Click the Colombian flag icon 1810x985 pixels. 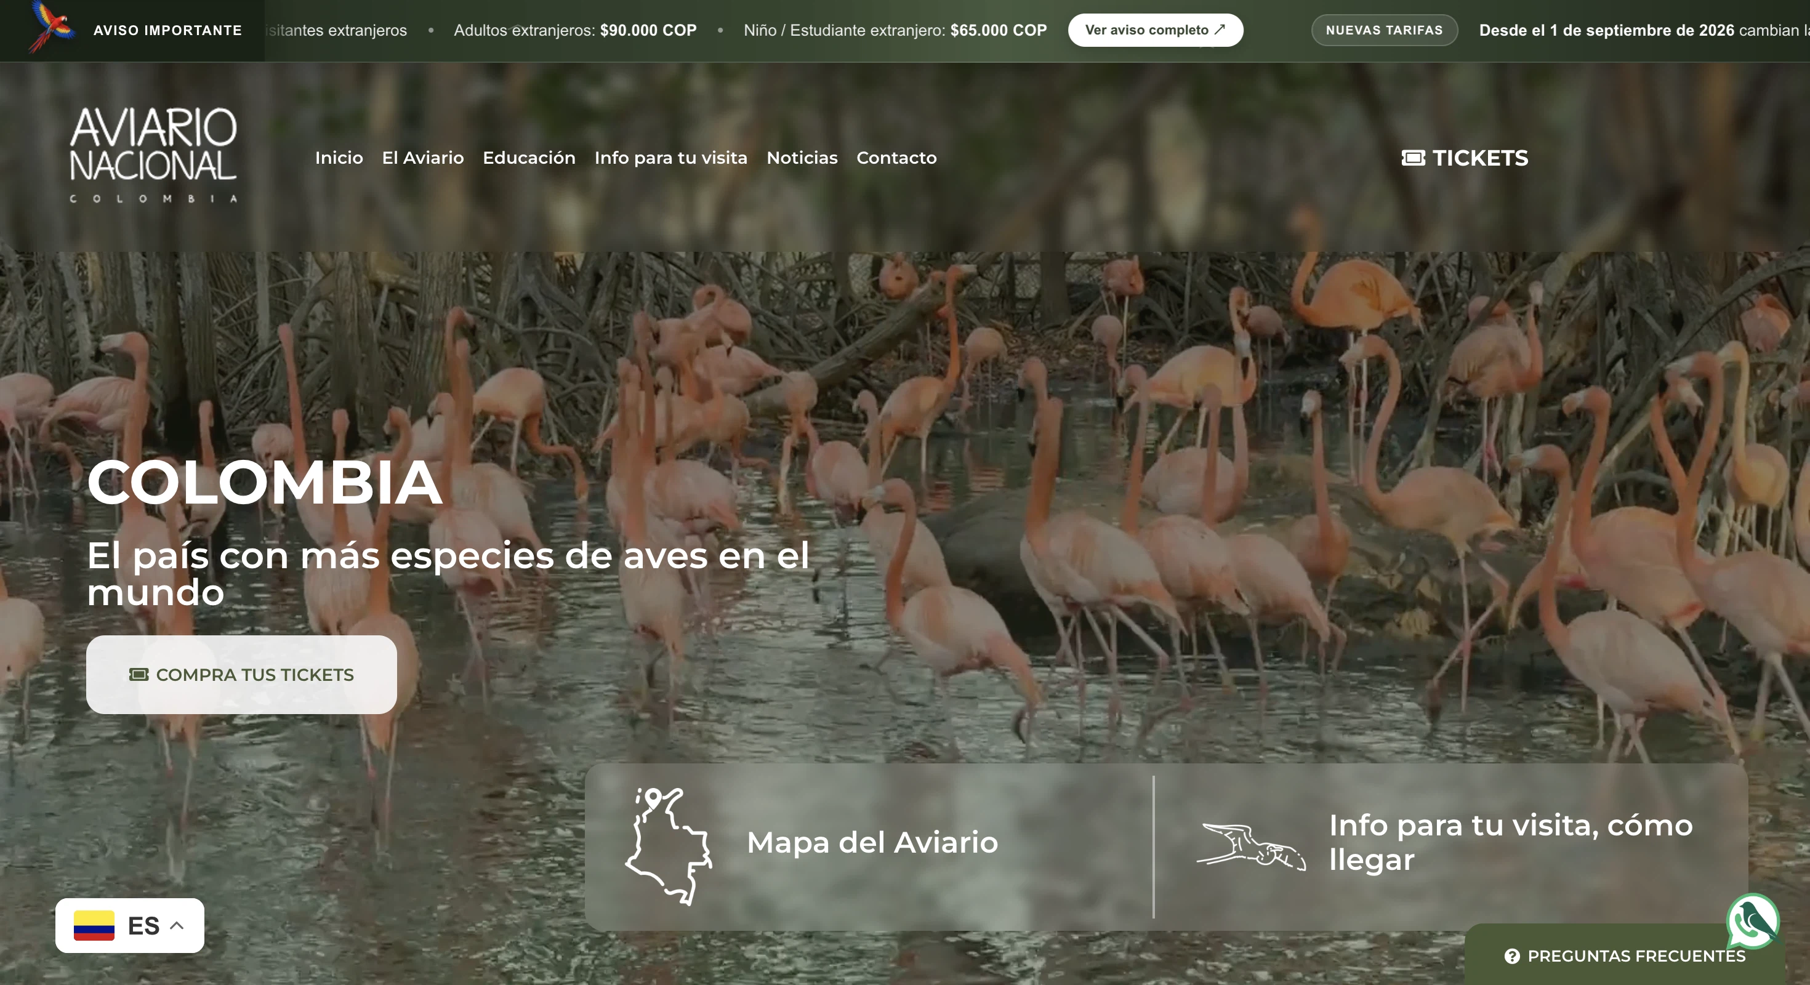[x=94, y=925]
